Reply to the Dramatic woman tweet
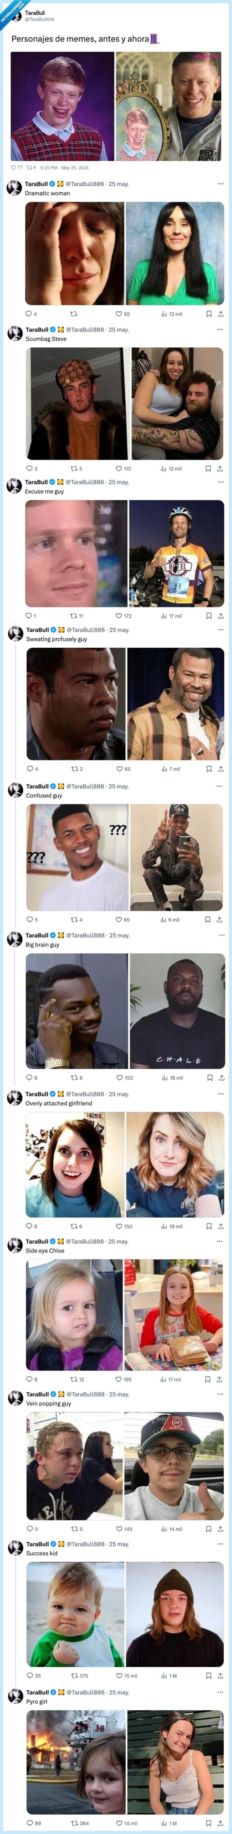Image resolution: width=232 pixels, height=1834 pixels. [x=29, y=313]
